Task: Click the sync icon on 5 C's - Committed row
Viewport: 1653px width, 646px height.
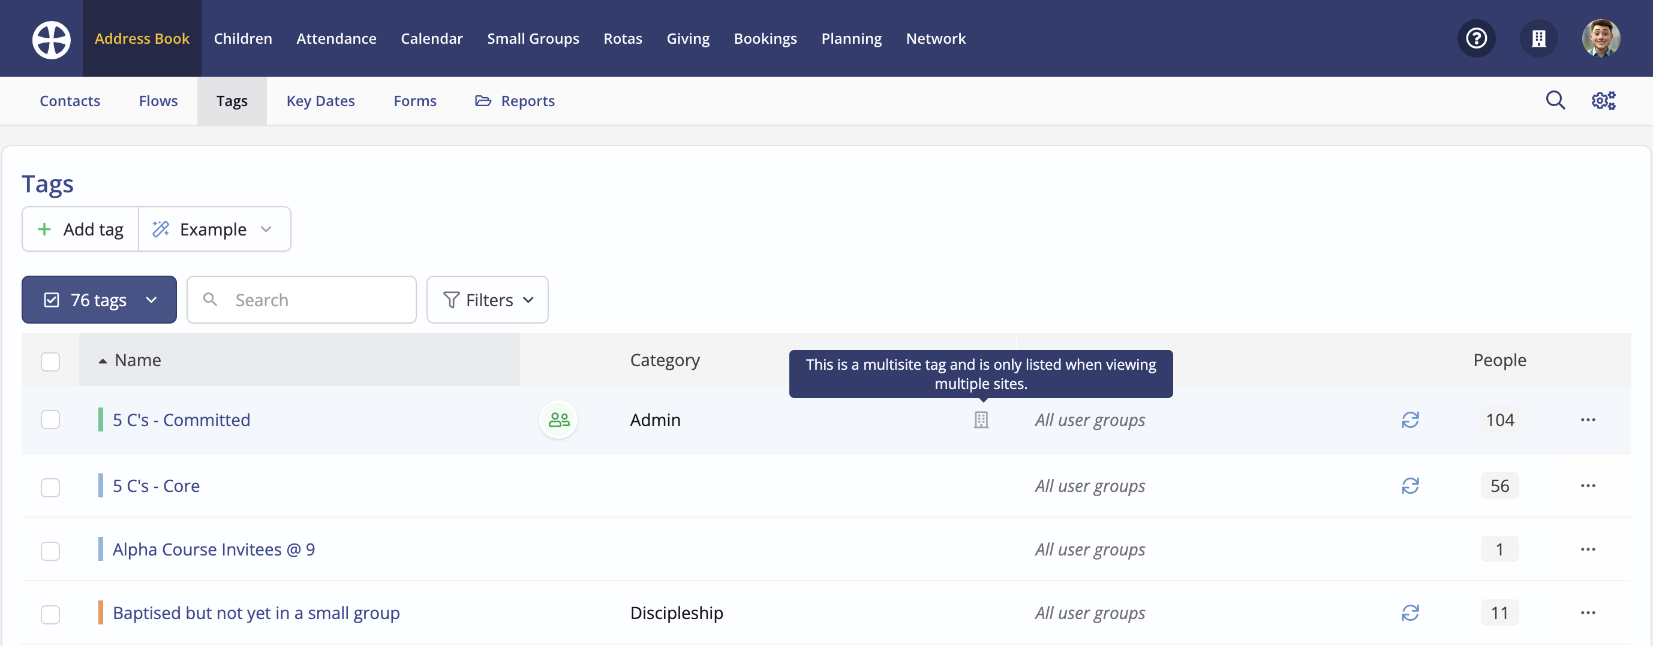Action: (1410, 419)
